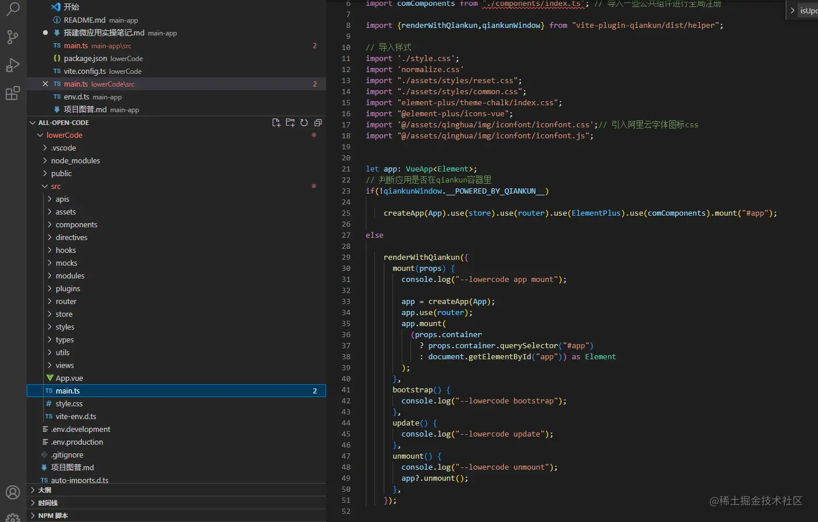The width and height of the screenshot is (818, 522).
Task: Create a new file in ALL-OPEN-CODE explorer
Action: [276, 123]
